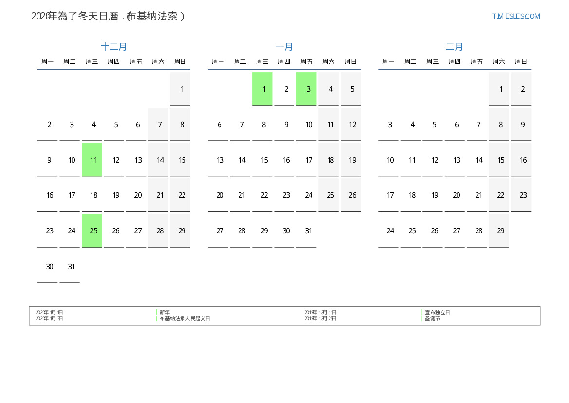Click 周一 header under 二月
This screenshot has height=403, width=569.
tap(388, 62)
